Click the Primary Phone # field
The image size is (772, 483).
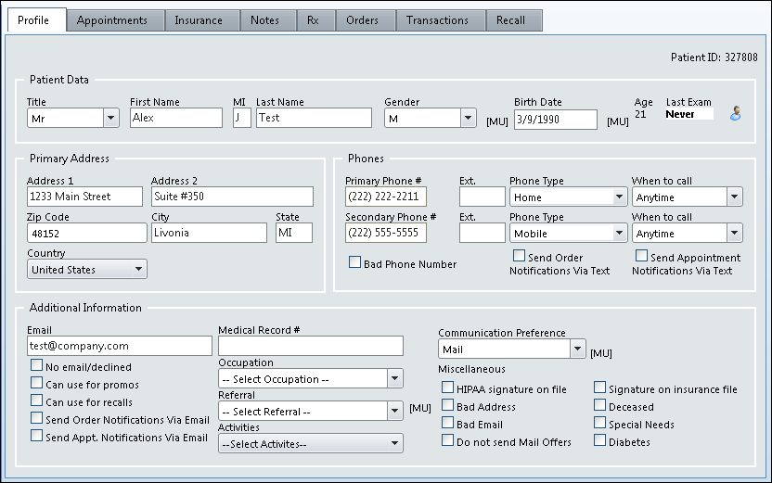click(386, 197)
